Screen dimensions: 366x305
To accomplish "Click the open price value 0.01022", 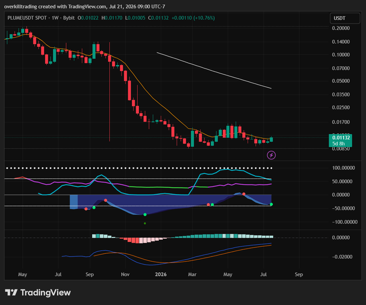I will click(x=90, y=18).
